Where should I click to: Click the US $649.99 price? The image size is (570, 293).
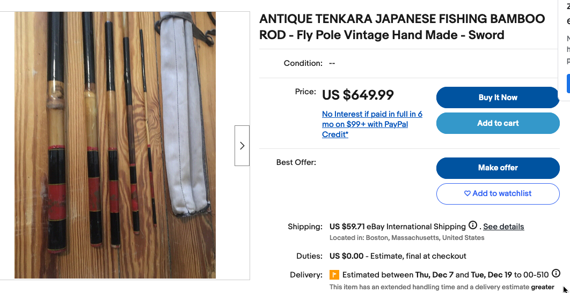point(358,95)
